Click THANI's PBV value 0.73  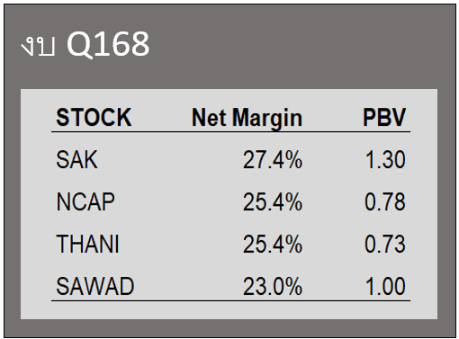tap(385, 245)
